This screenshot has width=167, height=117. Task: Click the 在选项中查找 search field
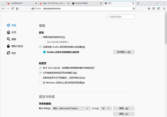[x=121, y=17]
